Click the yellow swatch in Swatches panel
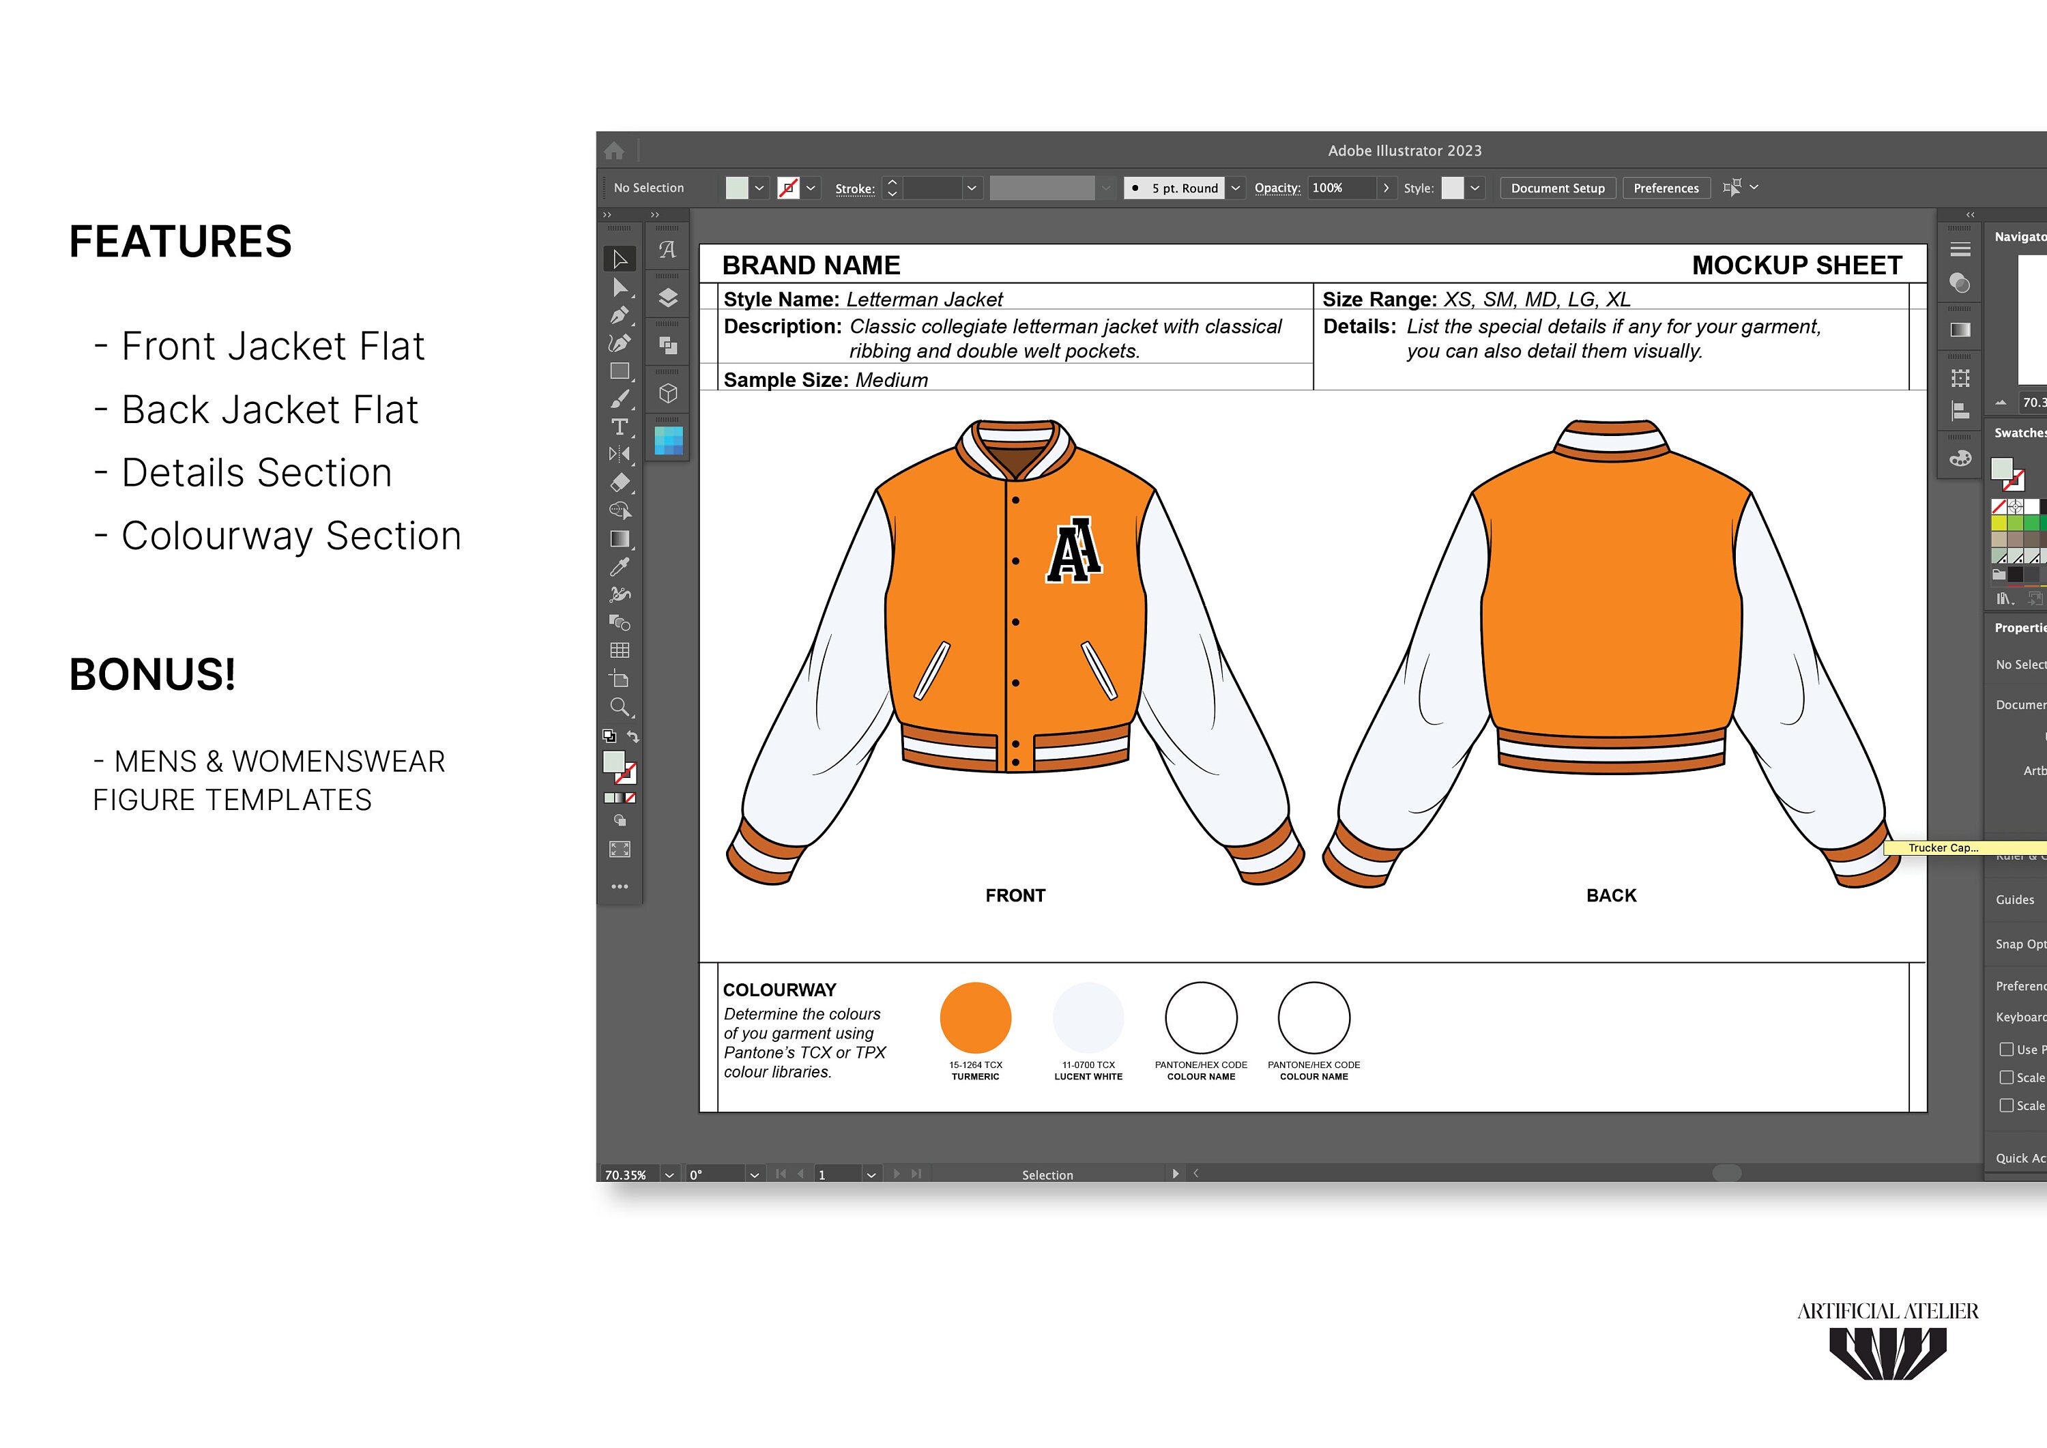This screenshot has height=1448, width=2047. [x=1999, y=523]
